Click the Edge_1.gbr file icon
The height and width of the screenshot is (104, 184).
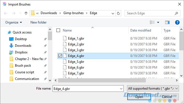click(x=65, y=38)
